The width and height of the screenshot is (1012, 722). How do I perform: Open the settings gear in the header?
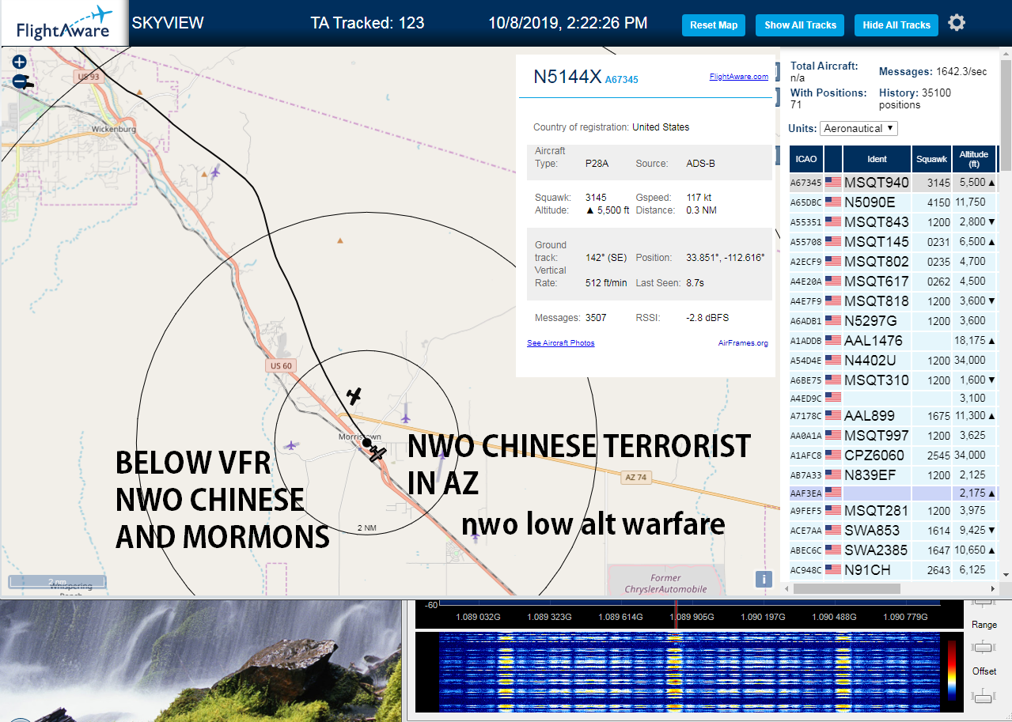pyautogui.click(x=957, y=23)
